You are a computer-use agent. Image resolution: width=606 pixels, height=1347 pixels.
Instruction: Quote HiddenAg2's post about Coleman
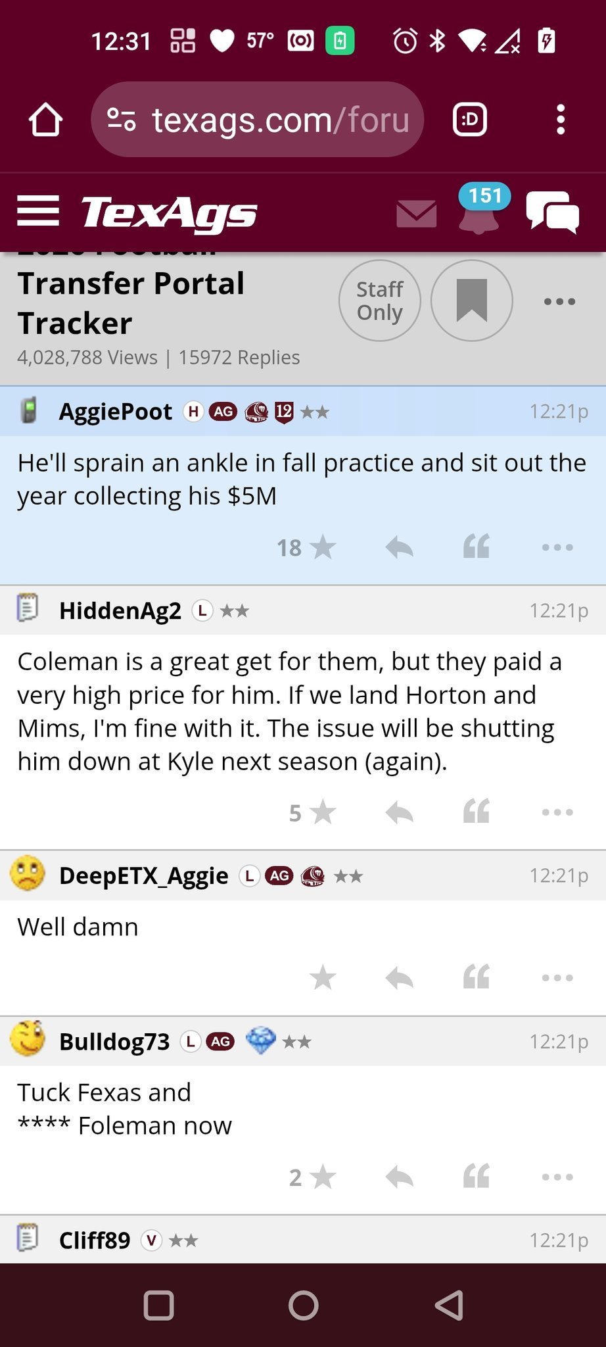pos(477,812)
